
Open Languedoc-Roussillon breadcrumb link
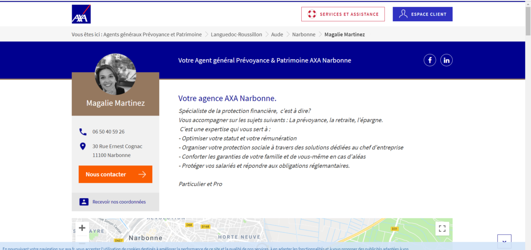point(236,35)
